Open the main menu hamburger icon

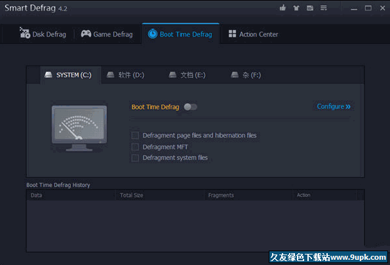[324, 8]
